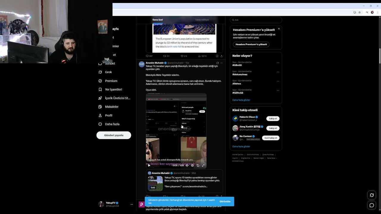This screenshot has width=381, height=214.
Task: Open YakupTV account switcher menu
Action: click(115, 204)
